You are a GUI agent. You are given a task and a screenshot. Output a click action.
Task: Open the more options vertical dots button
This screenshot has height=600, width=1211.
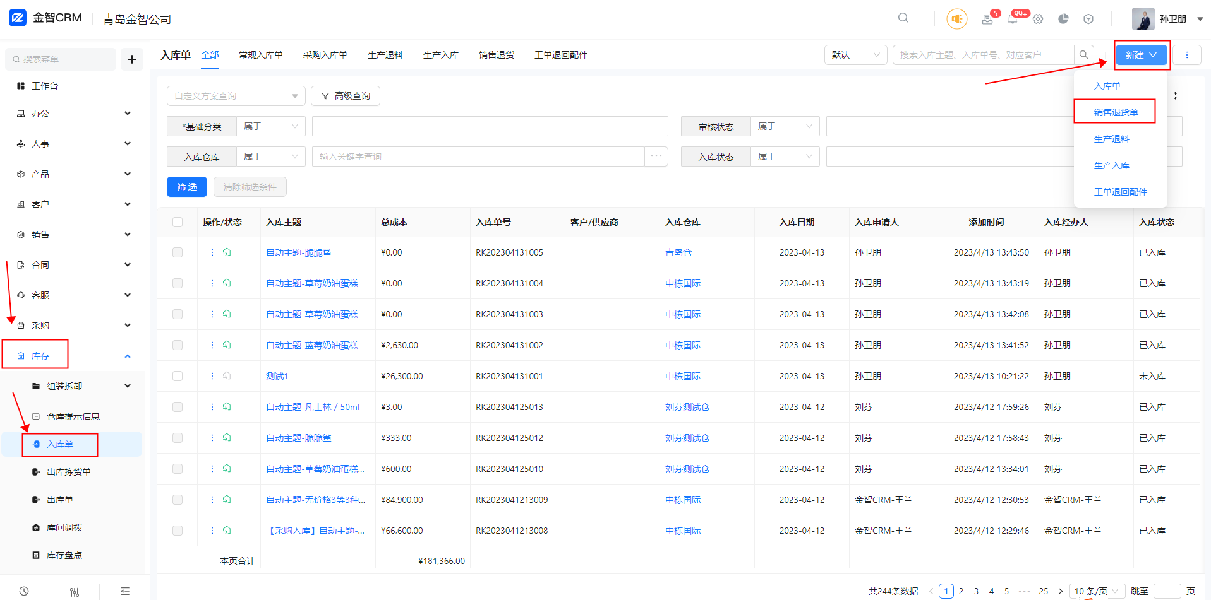1187,55
